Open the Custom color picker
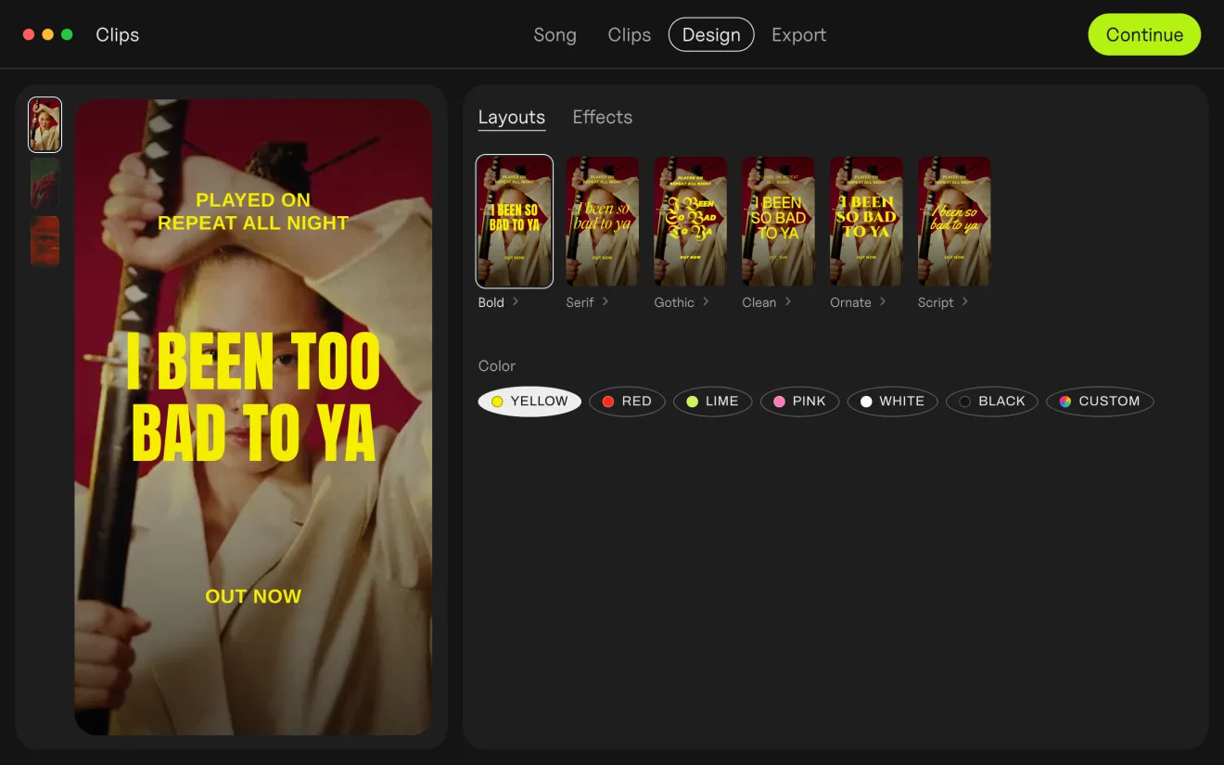This screenshot has height=765, width=1224. 1100,402
